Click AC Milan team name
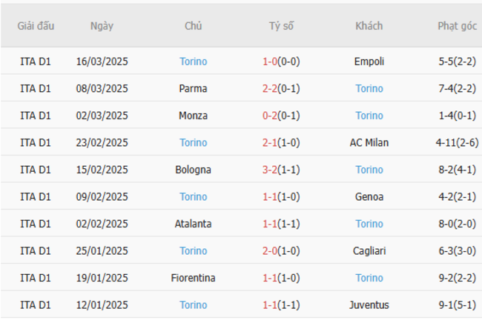Viewport: 482px width, 323px height. pyautogui.click(x=369, y=142)
